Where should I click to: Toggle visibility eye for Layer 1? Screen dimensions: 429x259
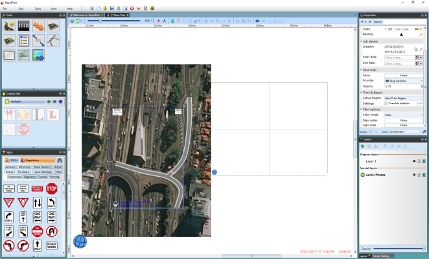click(x=414, y=161)
